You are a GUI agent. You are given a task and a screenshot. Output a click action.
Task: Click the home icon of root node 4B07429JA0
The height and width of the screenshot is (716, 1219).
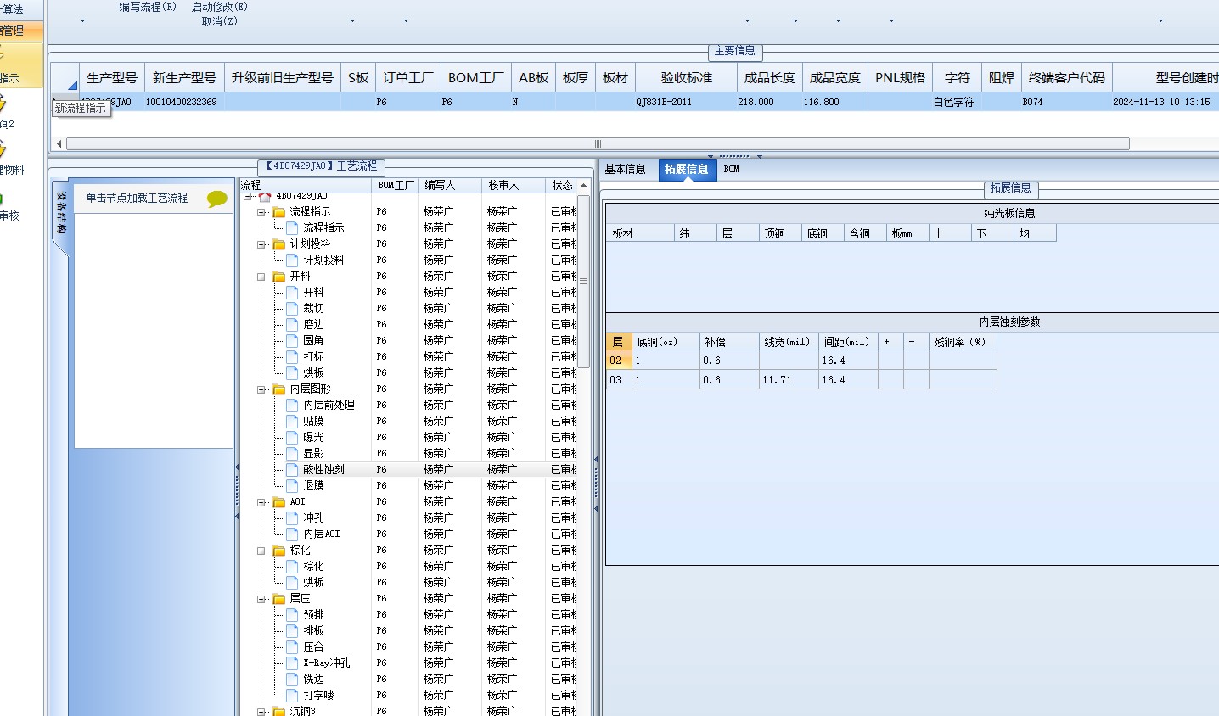point(265,197)
